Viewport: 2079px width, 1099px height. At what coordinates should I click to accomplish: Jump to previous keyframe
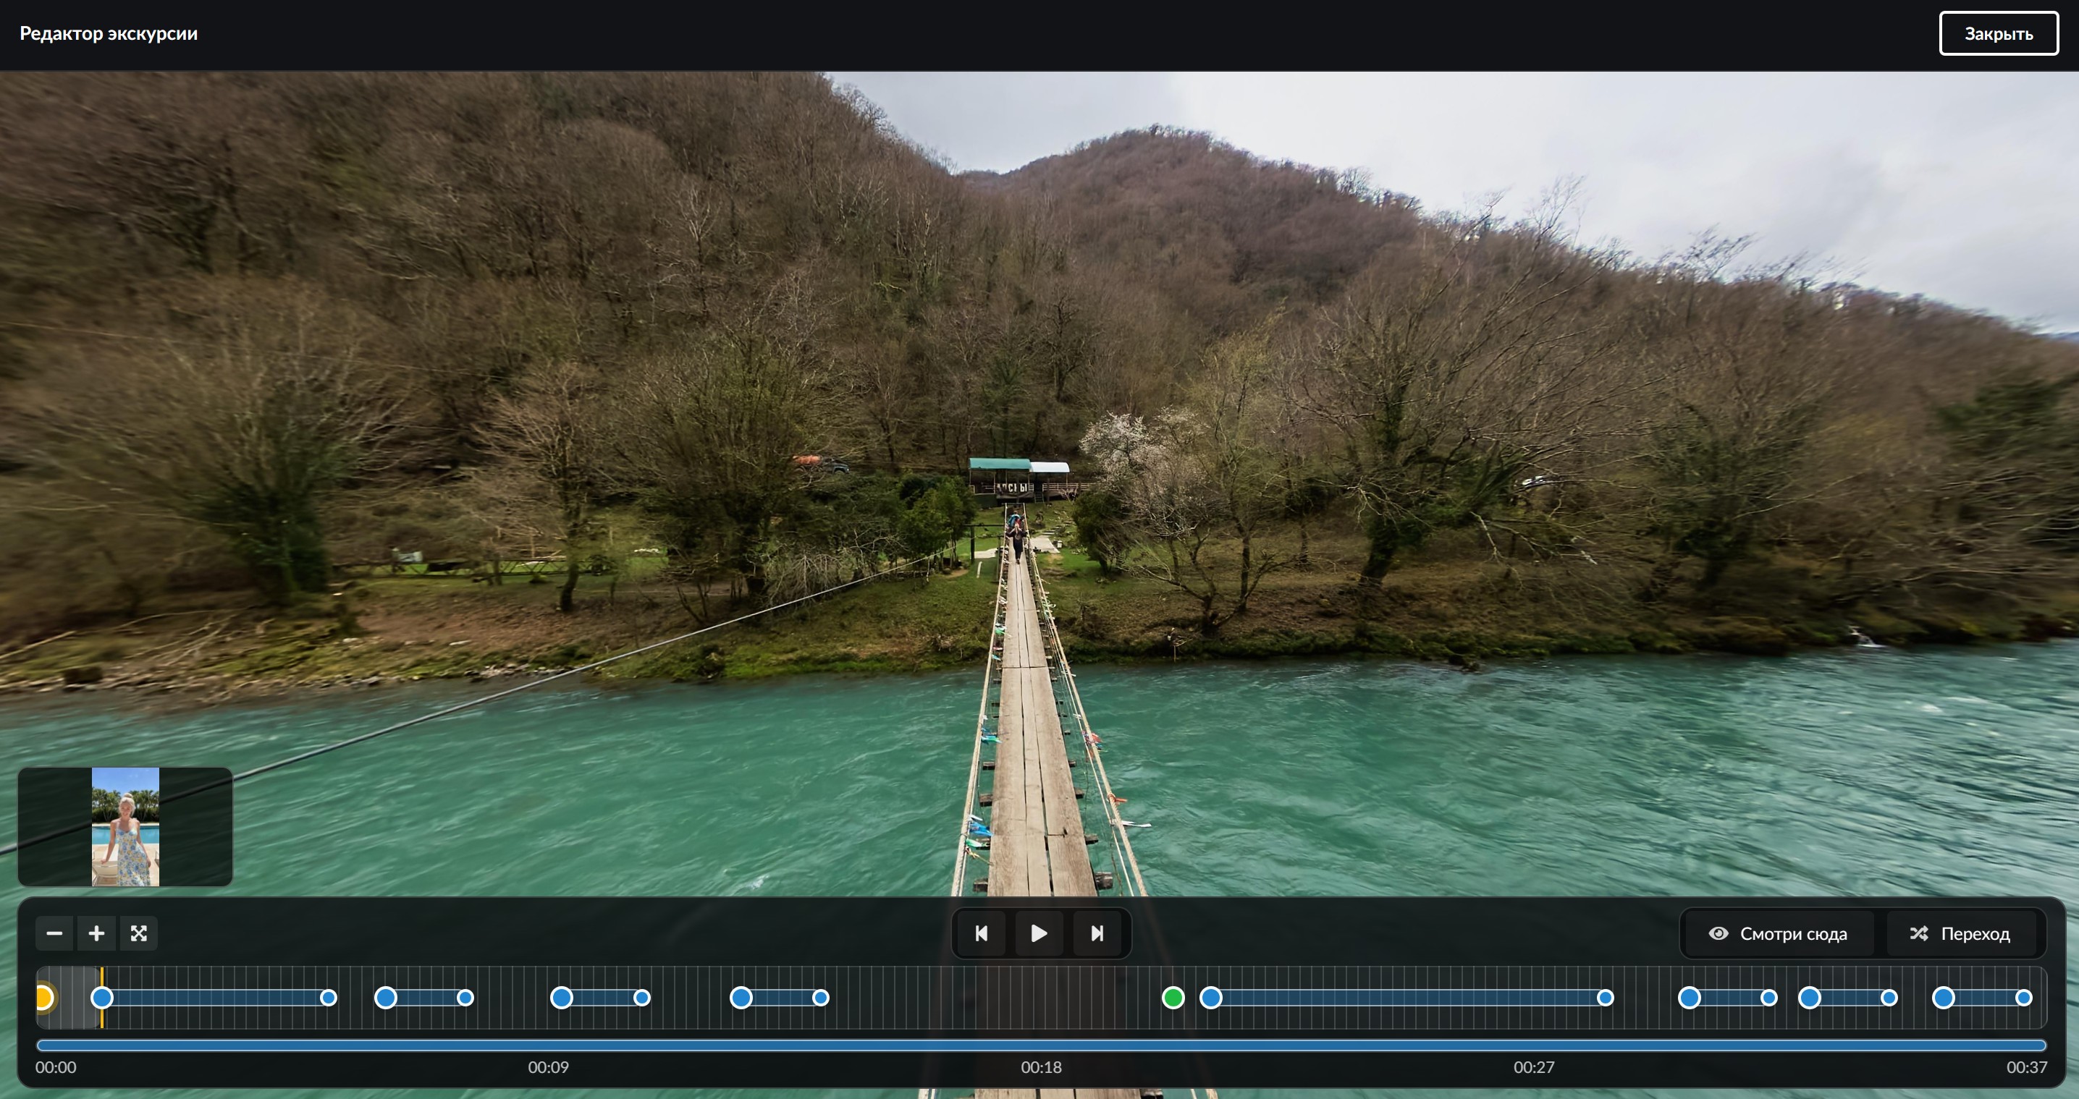pyautogui.click(x=982, y=933)
